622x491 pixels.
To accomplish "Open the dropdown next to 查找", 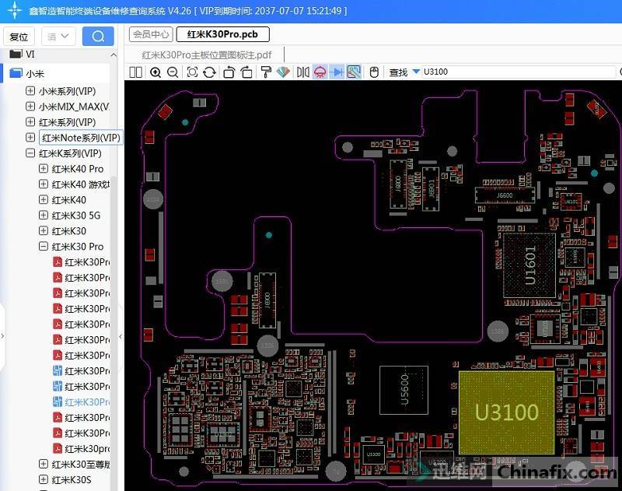I will (416, 72).
